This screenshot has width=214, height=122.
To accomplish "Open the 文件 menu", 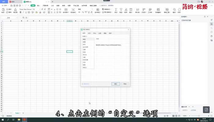I will click(5, 5).
